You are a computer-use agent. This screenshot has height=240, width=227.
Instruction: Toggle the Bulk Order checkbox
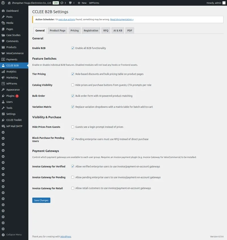(x=73, y=96)
